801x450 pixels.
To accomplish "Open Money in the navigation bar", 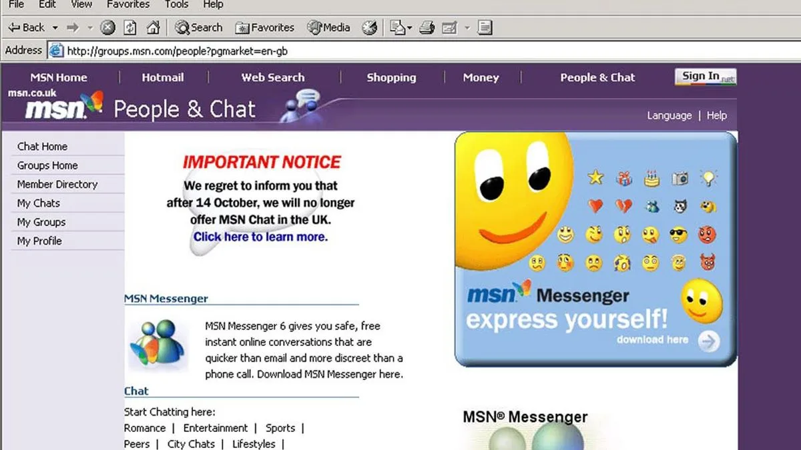I will pos(481,77).
